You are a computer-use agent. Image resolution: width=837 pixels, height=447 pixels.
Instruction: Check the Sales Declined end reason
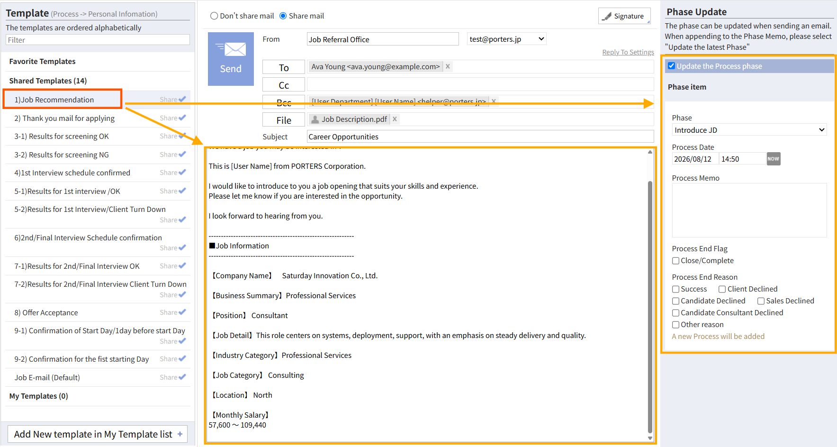click(x=761, y=301)
